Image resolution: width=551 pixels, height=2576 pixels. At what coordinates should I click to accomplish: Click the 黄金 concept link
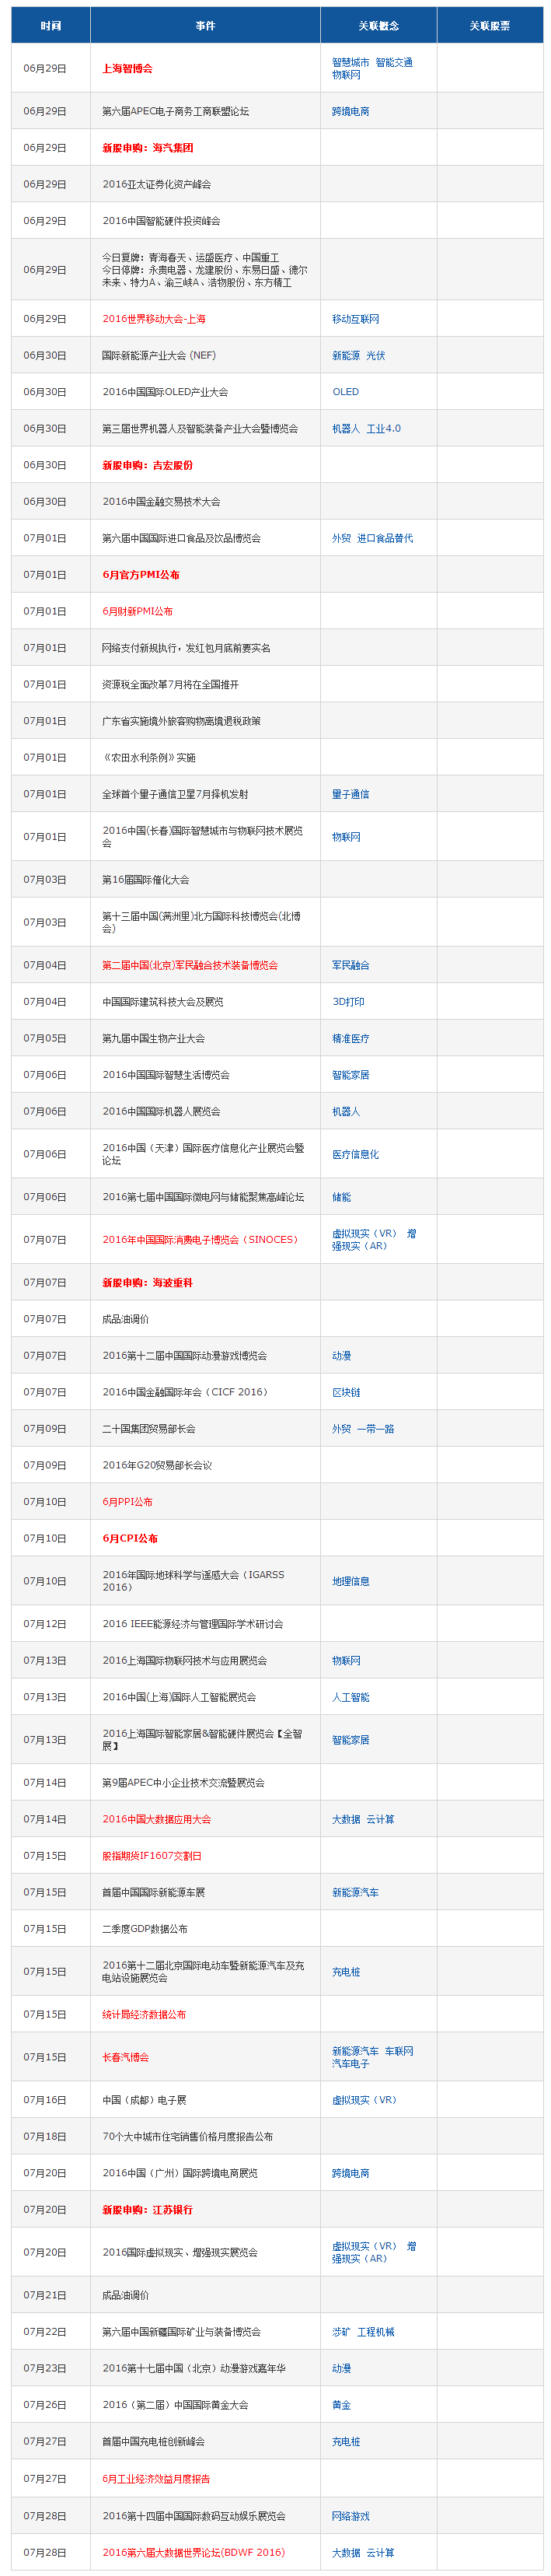(341, 2405)
